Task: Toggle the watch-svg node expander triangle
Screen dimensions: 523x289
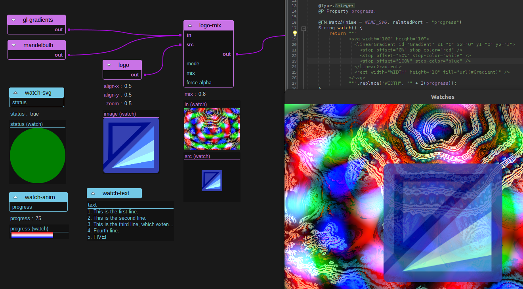Action: click(x=15, y=93)
